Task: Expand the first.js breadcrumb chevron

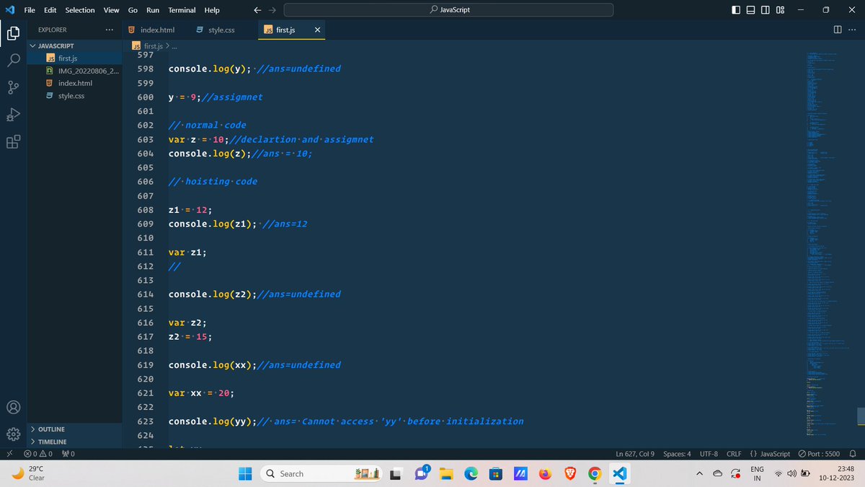Action: click(167, 45)
